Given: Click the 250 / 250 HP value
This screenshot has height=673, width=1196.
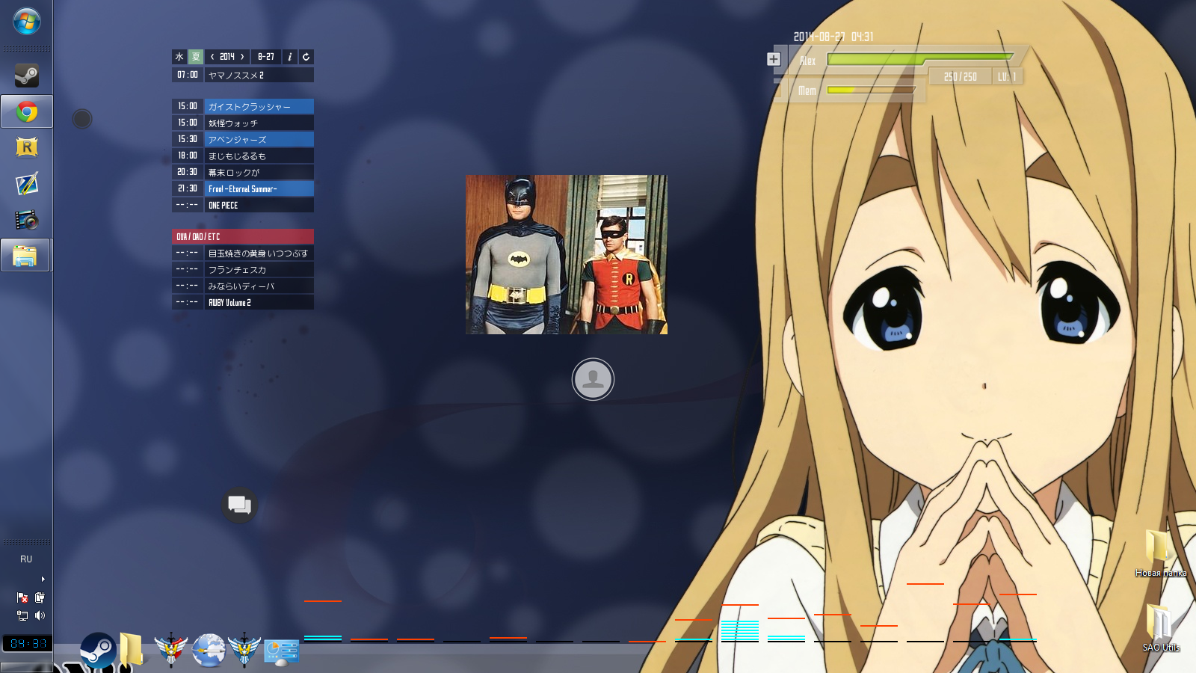Looking at the screenshot, I should click(x=961, y=77).
